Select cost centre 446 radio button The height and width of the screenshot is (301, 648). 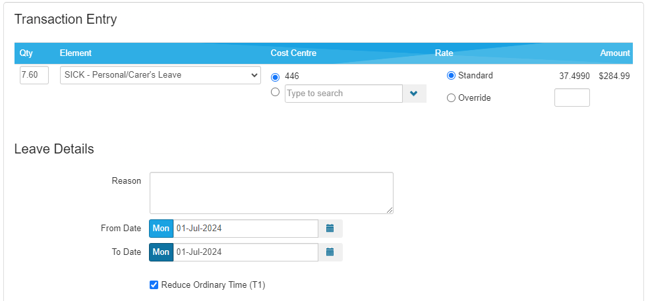[x=275, y=77]
